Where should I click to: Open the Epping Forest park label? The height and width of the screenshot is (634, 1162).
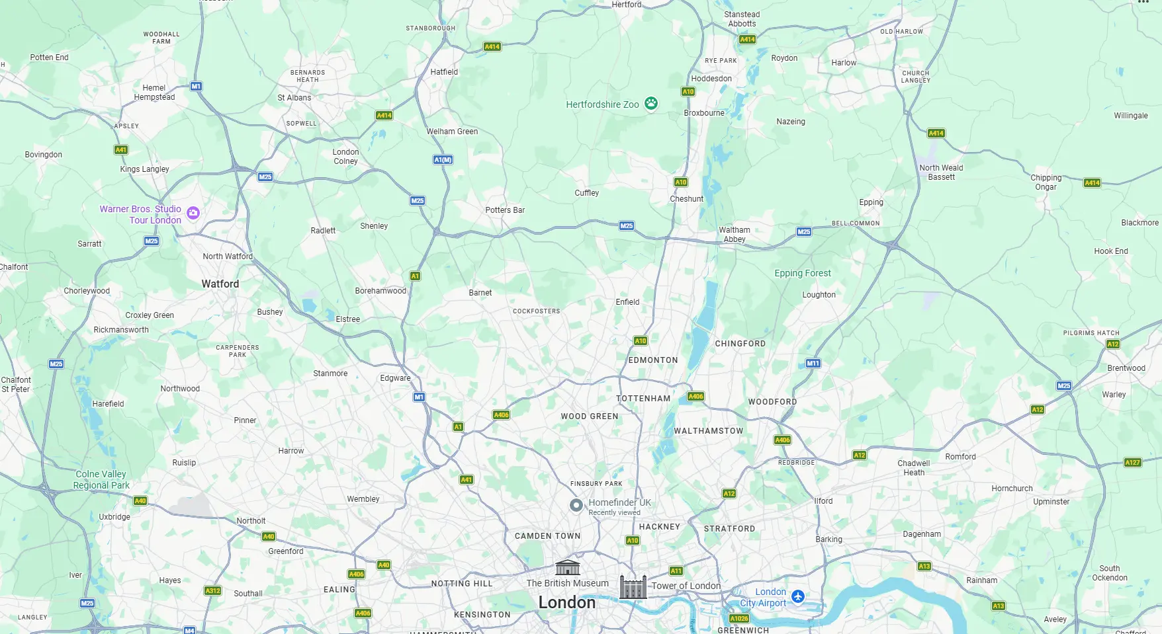[803, 273]
